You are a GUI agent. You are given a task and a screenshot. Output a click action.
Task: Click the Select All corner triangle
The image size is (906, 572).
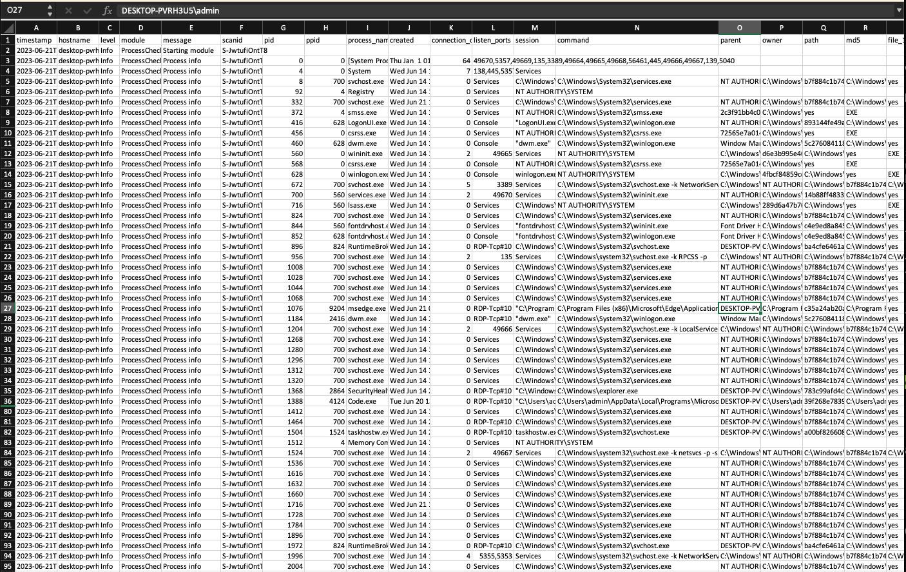tap(8, 28)
